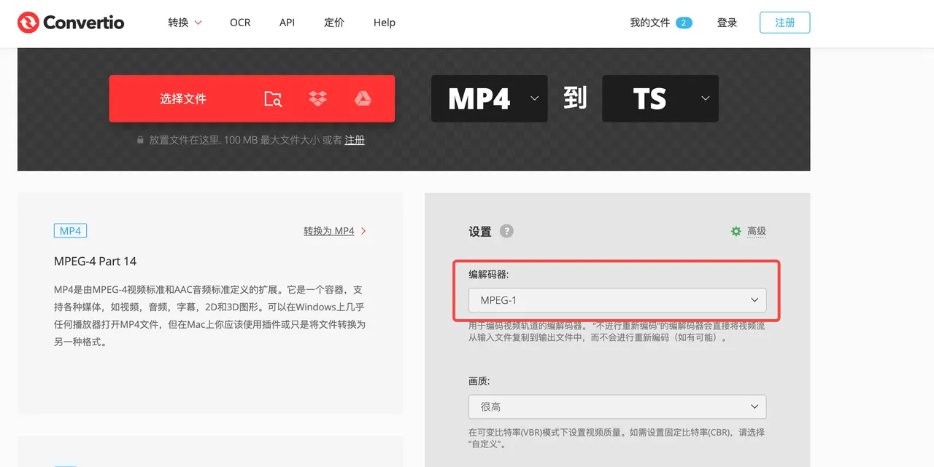Open the MP4 source format dropdown

tap(489, 98)
